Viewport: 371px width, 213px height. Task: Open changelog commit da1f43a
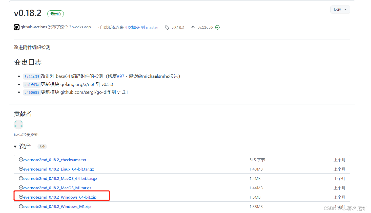pos(32,85)
